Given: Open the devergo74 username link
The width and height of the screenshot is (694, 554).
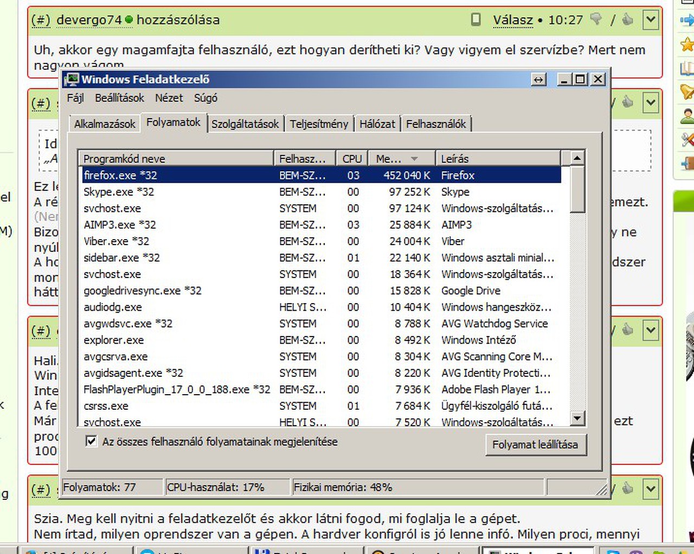Looking at the screenshot, I should pyautogui.click(x=89, y=20).
